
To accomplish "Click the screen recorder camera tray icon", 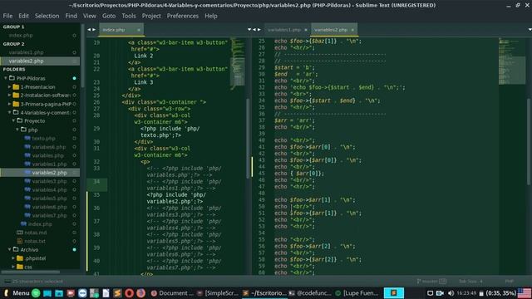I will (440, 293).
